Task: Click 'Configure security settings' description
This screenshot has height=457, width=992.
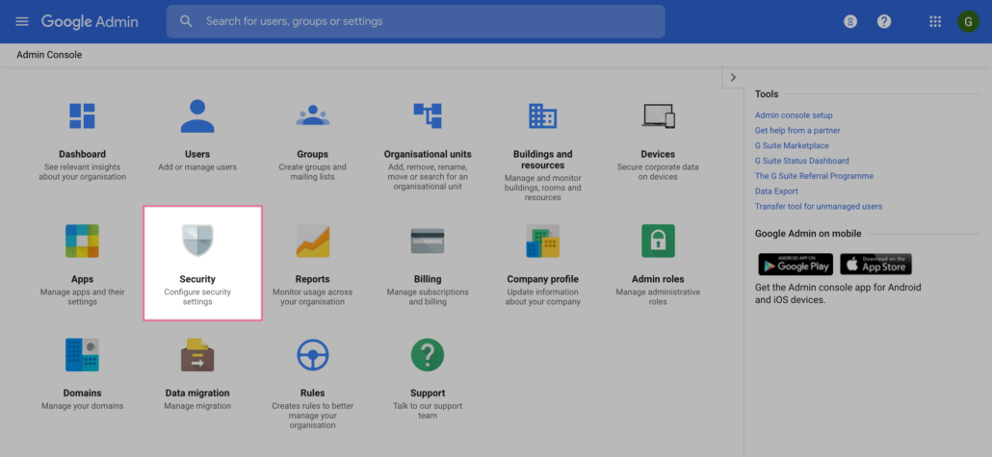Action: [x=197, y=297]
